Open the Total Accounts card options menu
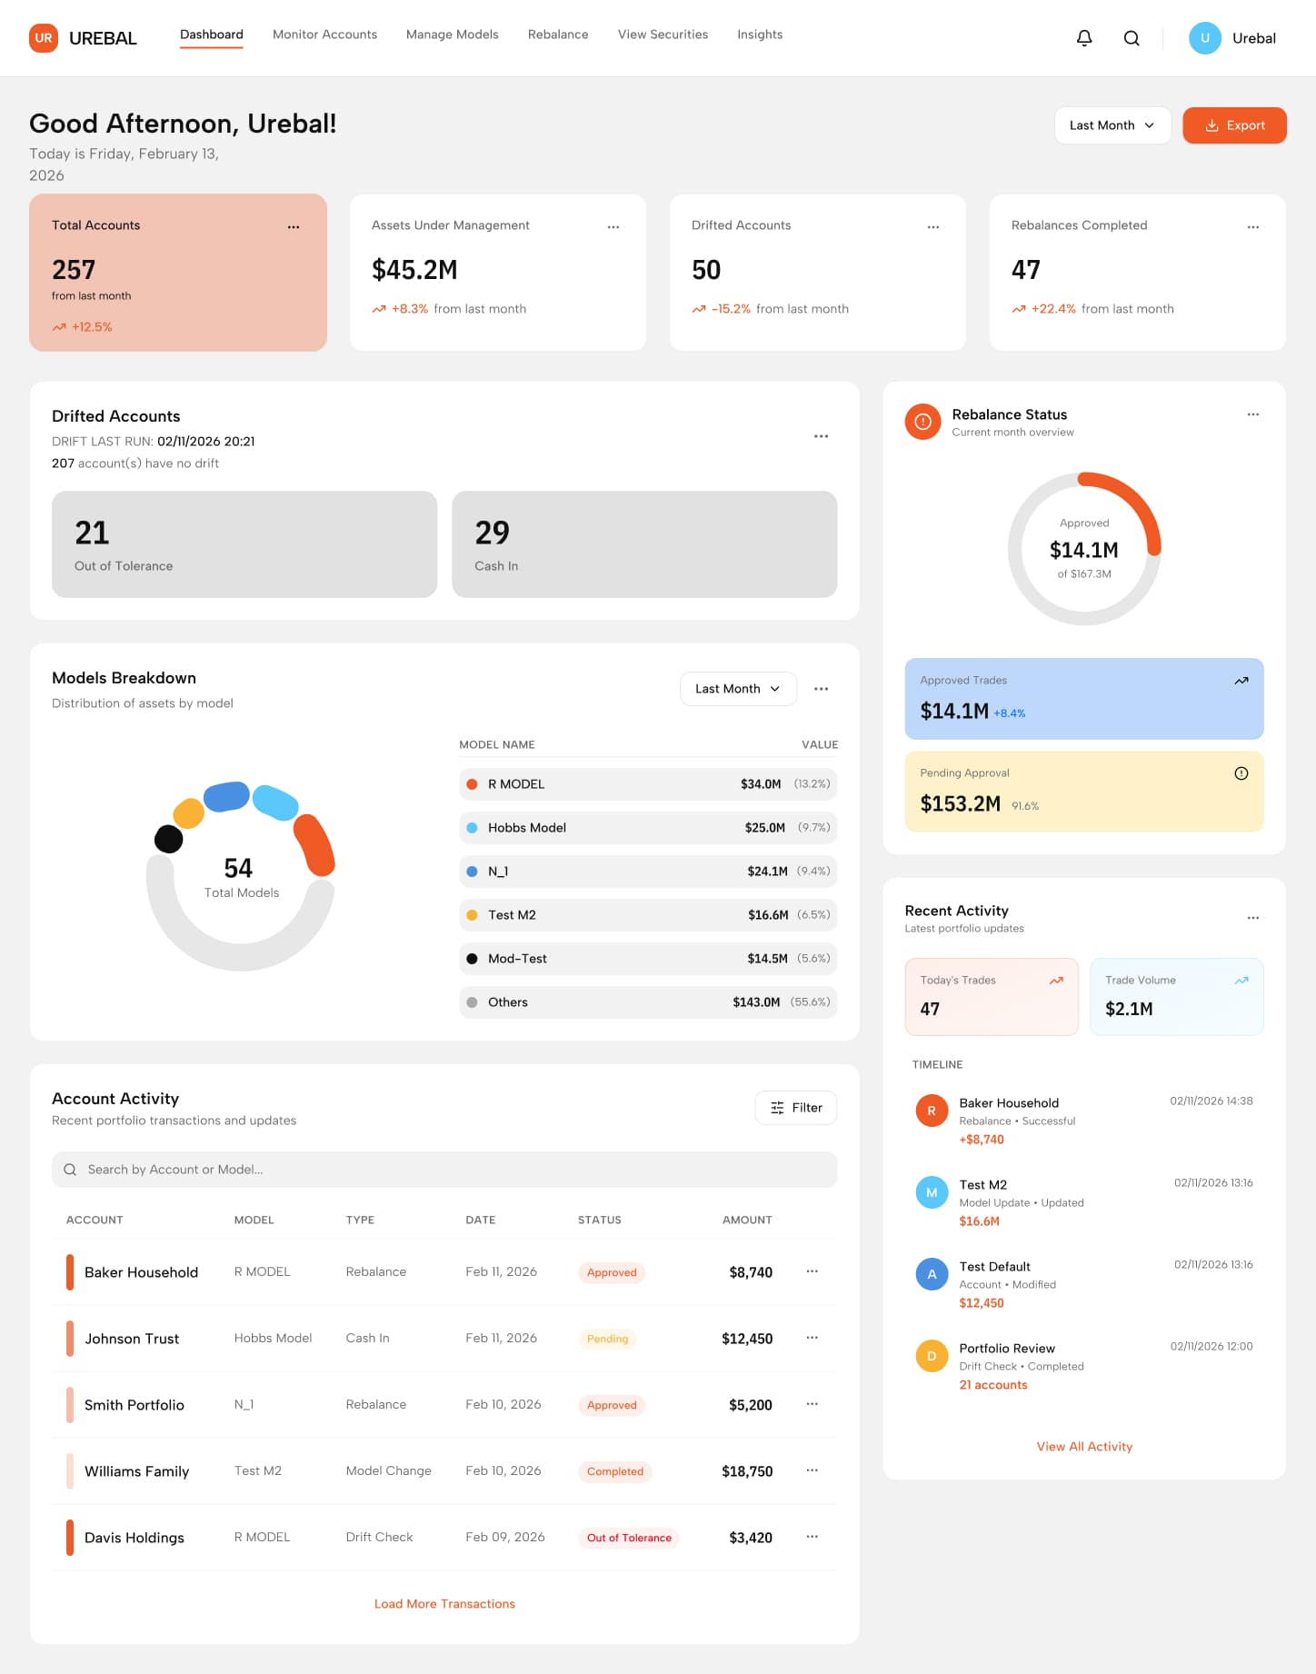The width and height of the screenshot is (1316, 1674). pos(294,227)
